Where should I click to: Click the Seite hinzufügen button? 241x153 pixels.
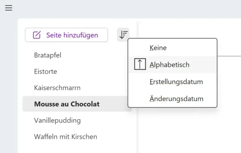[x=66, y=35]
